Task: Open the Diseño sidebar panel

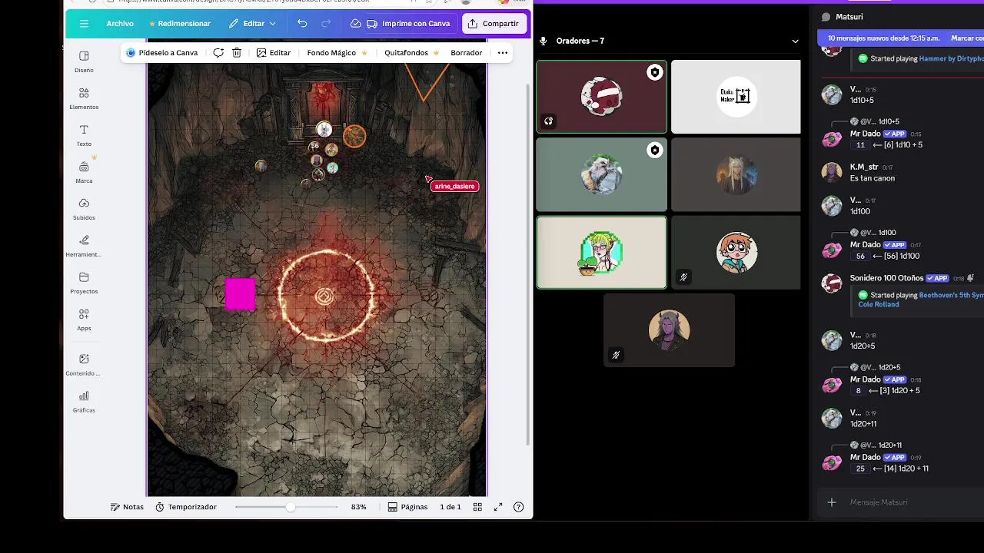Action: coord(84,61)
